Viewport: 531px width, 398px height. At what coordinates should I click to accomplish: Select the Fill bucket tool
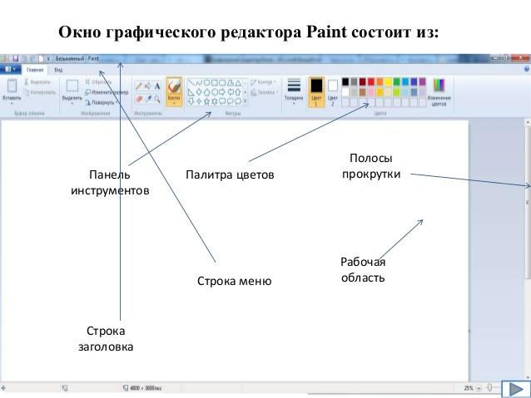148,86
